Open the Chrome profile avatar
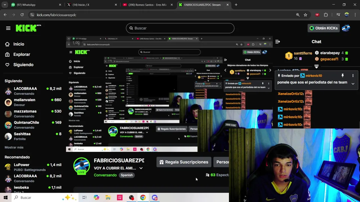 pyautogui.click(x=347, y=15)
